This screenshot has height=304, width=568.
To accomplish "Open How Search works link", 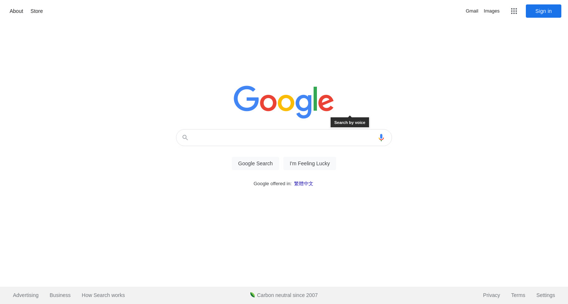I will click(103, 295).
